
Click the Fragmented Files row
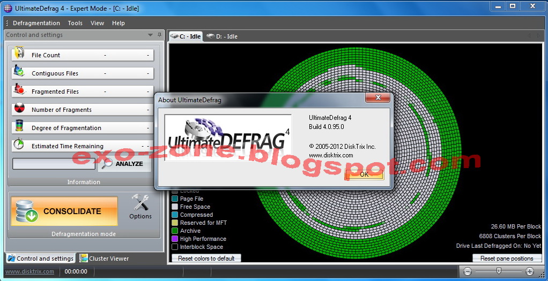[x=83, y=91]
